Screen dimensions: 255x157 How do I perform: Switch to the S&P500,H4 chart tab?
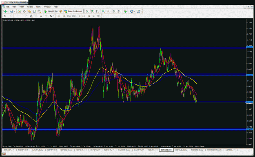(230, 150)
